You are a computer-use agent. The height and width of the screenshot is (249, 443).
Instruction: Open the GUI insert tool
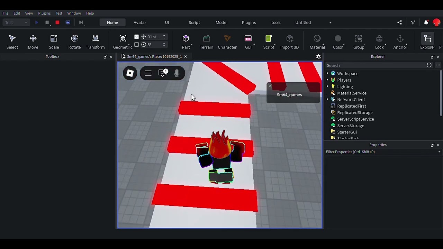coord(248,41)
